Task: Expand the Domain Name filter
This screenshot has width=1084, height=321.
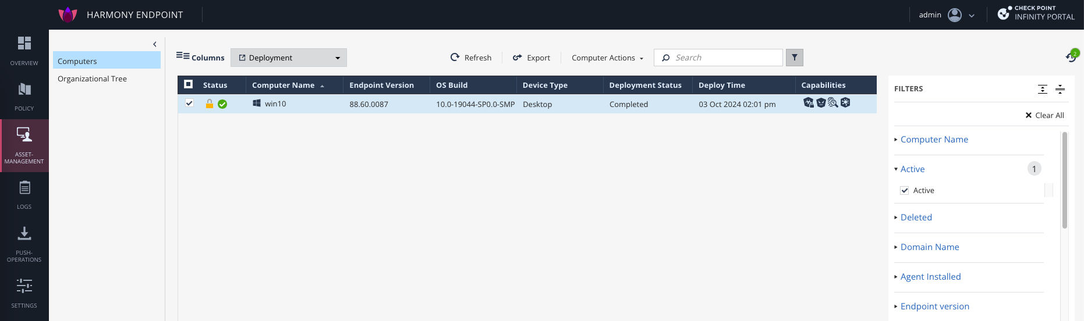Action: pos(930,247)
